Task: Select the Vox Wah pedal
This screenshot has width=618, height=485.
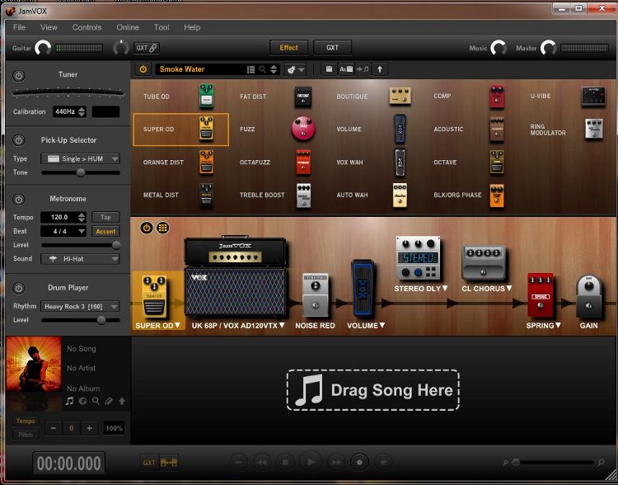Action: pos(400,162)
